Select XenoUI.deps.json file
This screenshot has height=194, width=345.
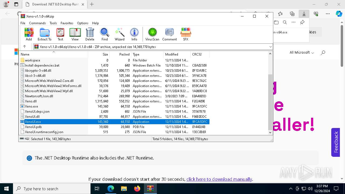(37, 112)
